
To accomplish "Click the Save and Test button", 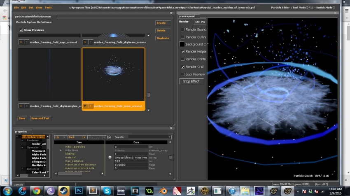I will [x=40, y=118].
